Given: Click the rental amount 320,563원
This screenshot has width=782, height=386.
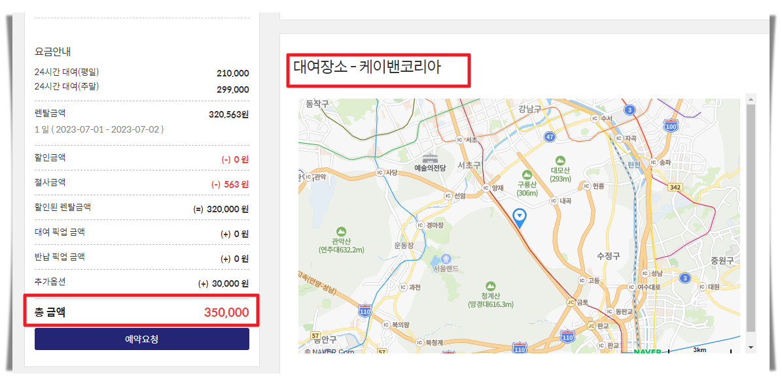Looking at the screenshot, I should 228,114.
